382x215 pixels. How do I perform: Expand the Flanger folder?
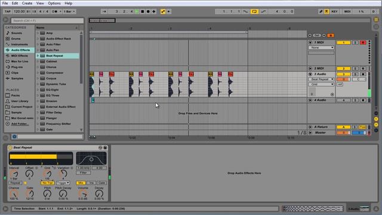click(38, 118)
